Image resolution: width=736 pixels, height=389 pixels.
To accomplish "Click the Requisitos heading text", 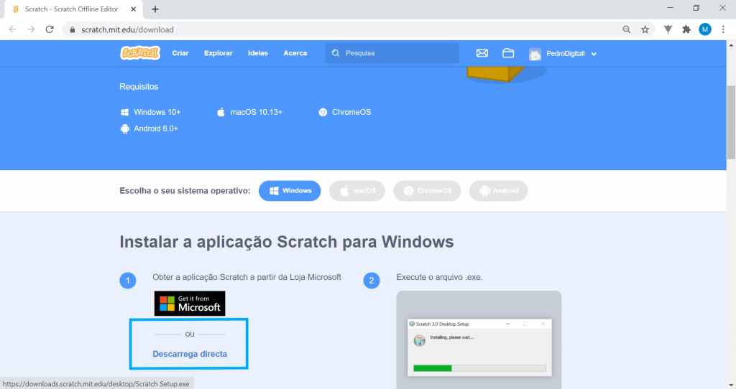I will pos(139,87).
